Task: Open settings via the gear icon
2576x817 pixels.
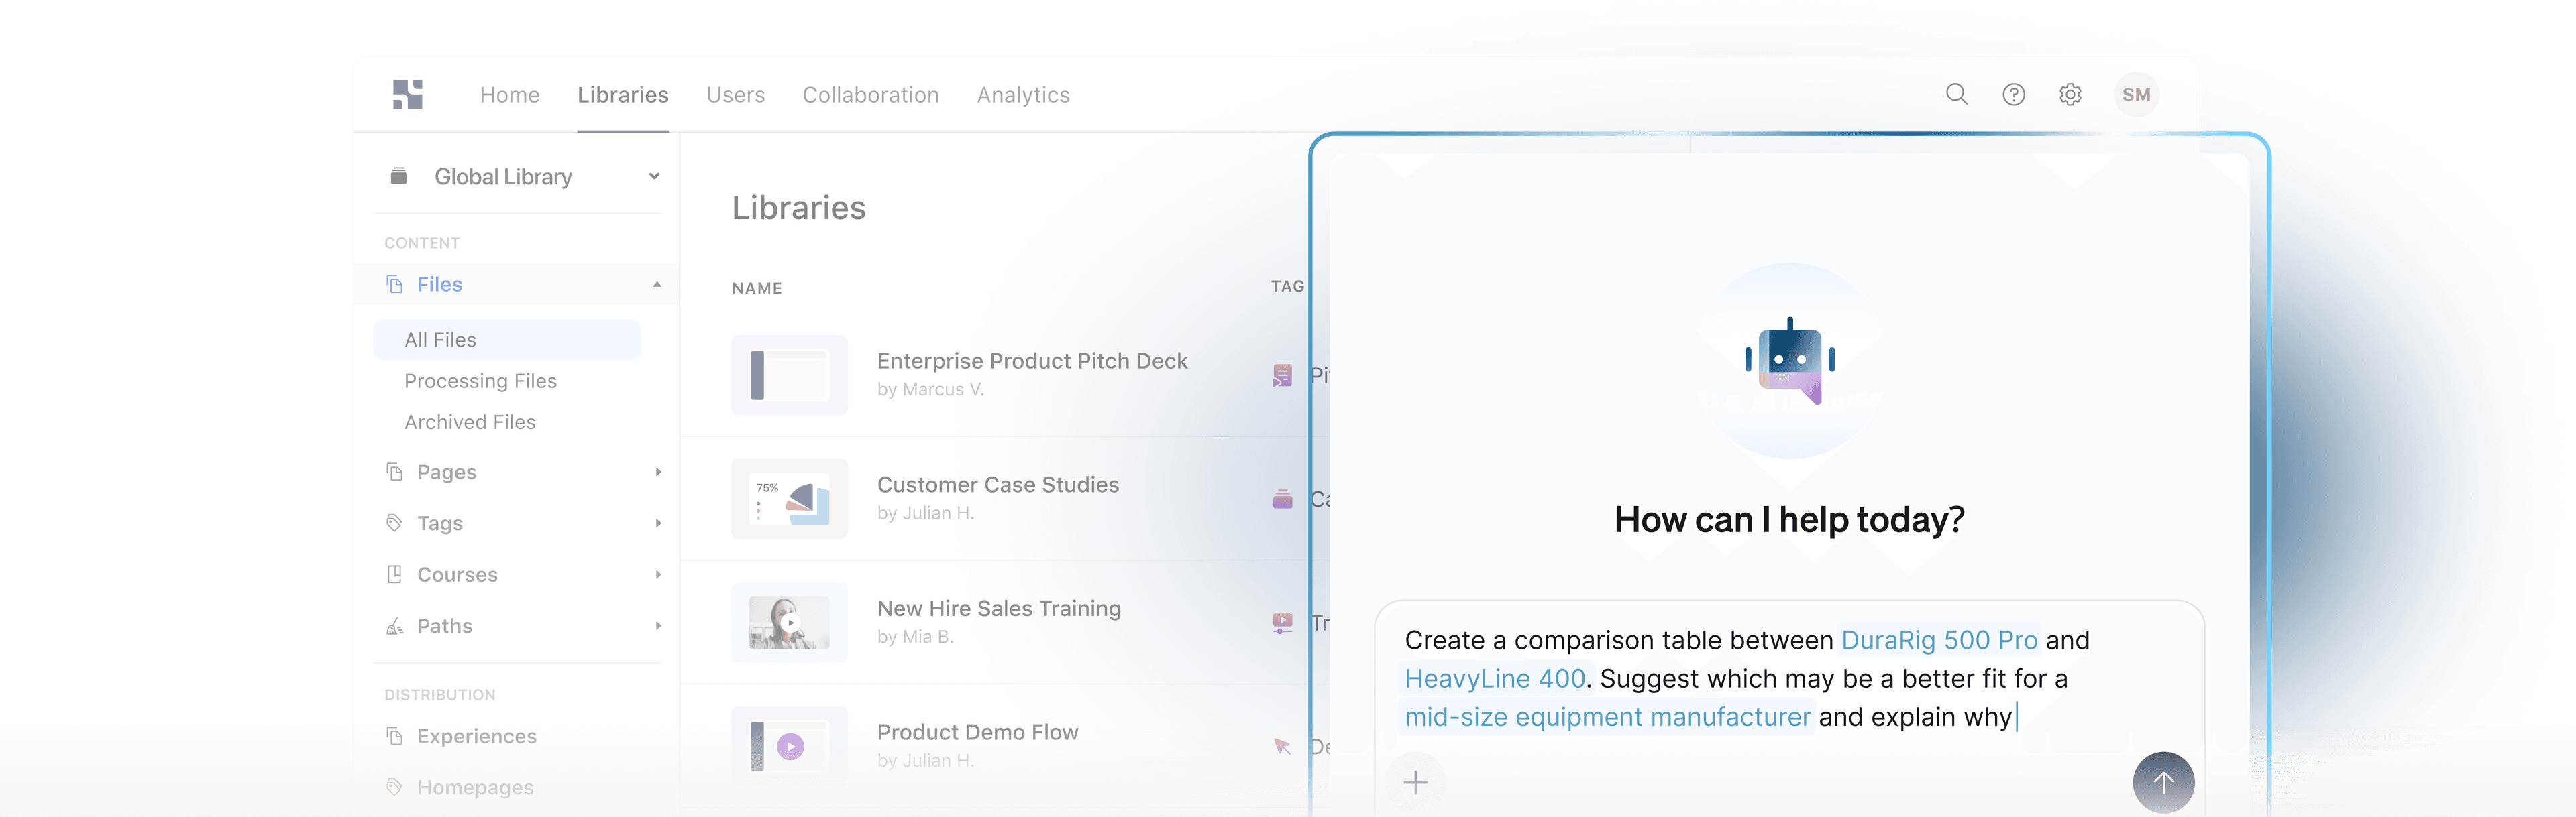Action: (2070, 95)
